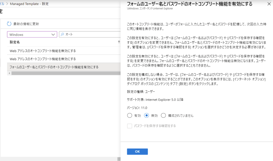273x161 pixels.
Task: Close the settings detail panel
Action: tap(269, 4)
